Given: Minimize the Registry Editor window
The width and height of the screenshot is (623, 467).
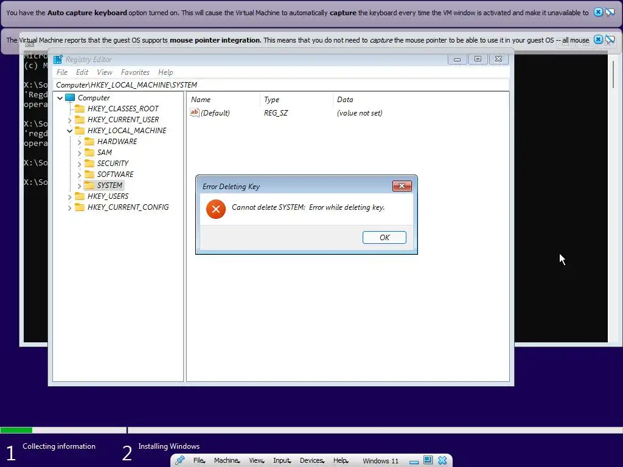Looking at the screenshot, I should 457,59.
